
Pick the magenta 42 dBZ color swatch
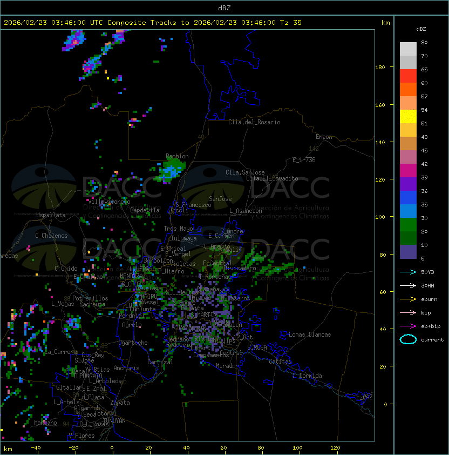point(408,171)
